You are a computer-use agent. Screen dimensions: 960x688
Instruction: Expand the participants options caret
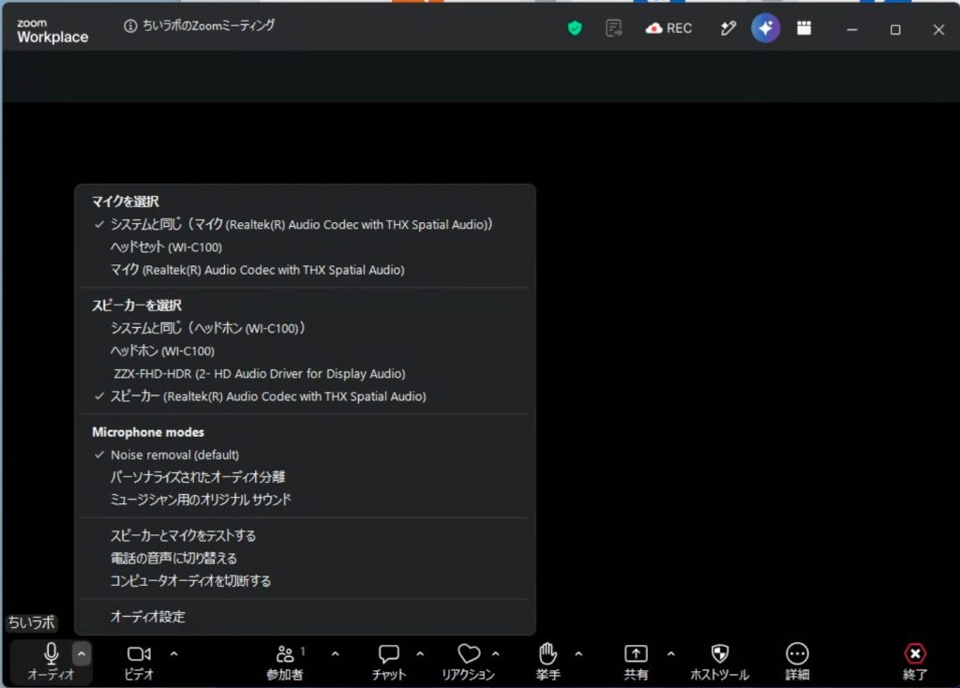(335, 653)
